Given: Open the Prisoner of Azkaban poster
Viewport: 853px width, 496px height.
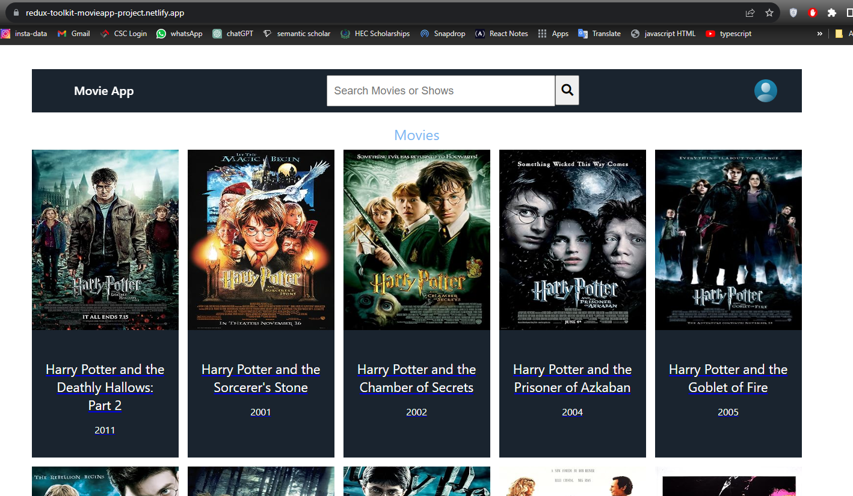Looking at the screenshot, I should pos(573,240).
